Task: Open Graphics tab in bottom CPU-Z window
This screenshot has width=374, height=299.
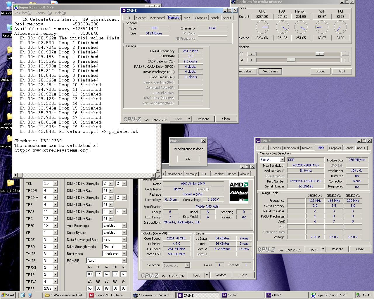Action: [x=218, y=174]
